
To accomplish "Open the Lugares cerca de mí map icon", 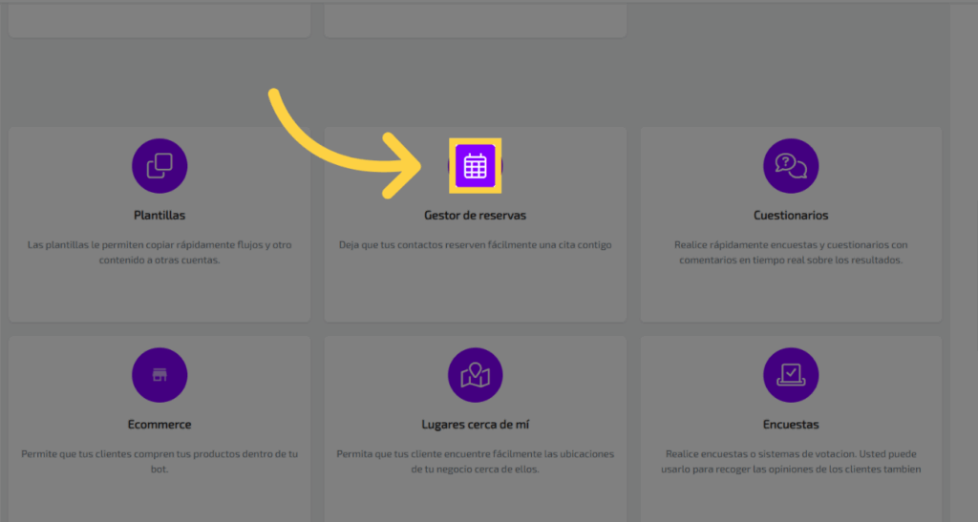I will coord(475,375).
